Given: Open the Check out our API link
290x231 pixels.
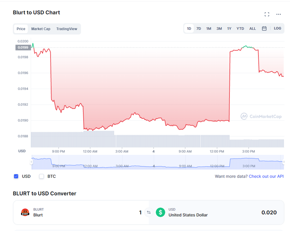Looking at the screenshot, I should coord(266,177).
